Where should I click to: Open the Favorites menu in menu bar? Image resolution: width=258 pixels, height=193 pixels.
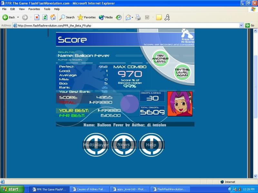34,9
